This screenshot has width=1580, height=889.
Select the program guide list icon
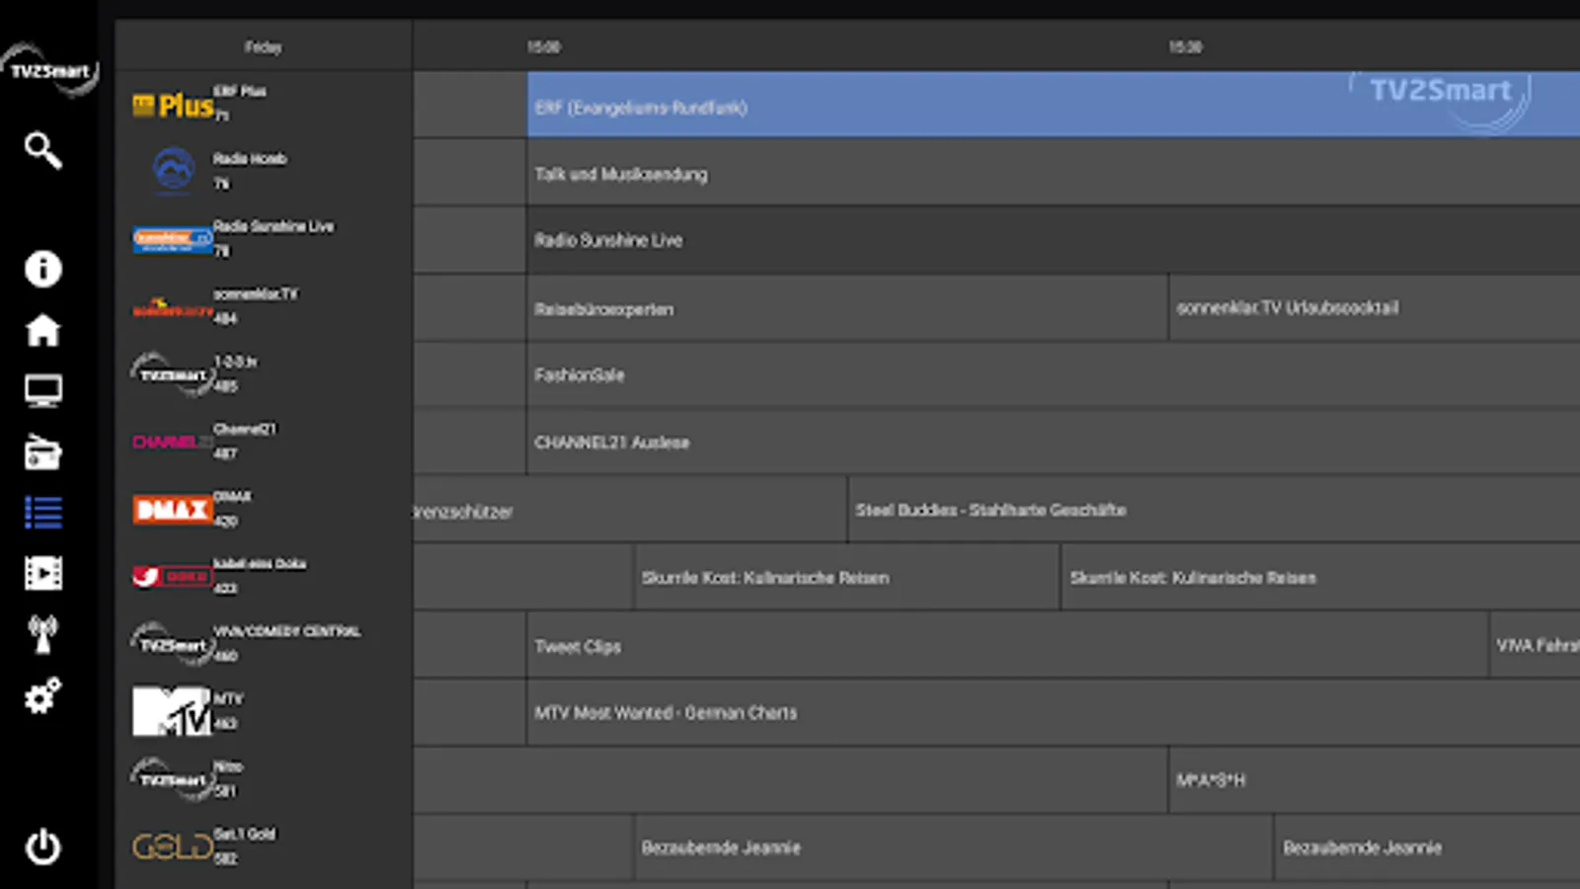point(43,513)
